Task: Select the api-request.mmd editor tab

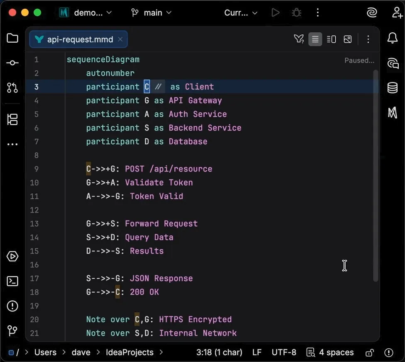Action: tap(80, 40)
